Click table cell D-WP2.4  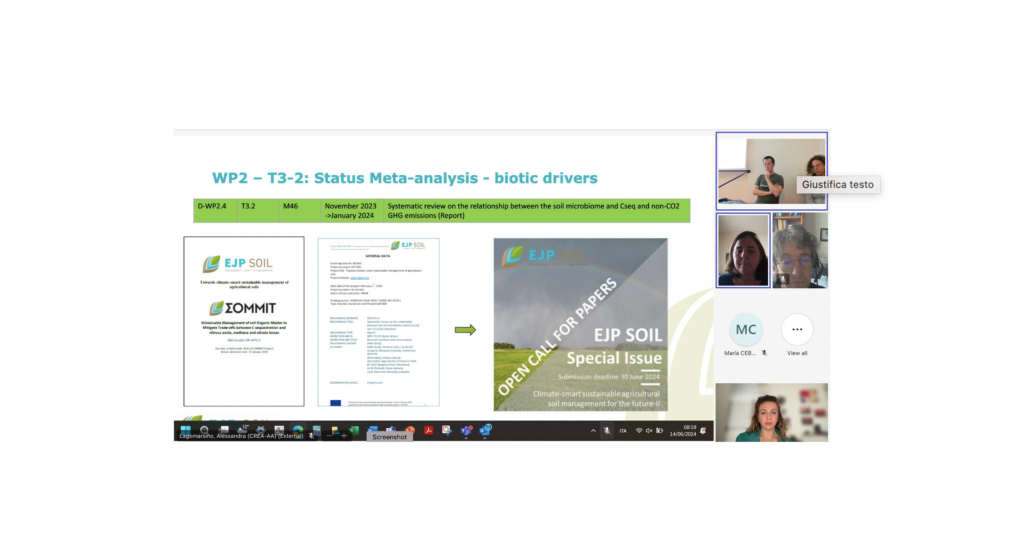[x=215, y=211]
